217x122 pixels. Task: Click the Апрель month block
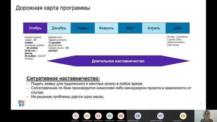pyautogui.click(x=154, y=28)
